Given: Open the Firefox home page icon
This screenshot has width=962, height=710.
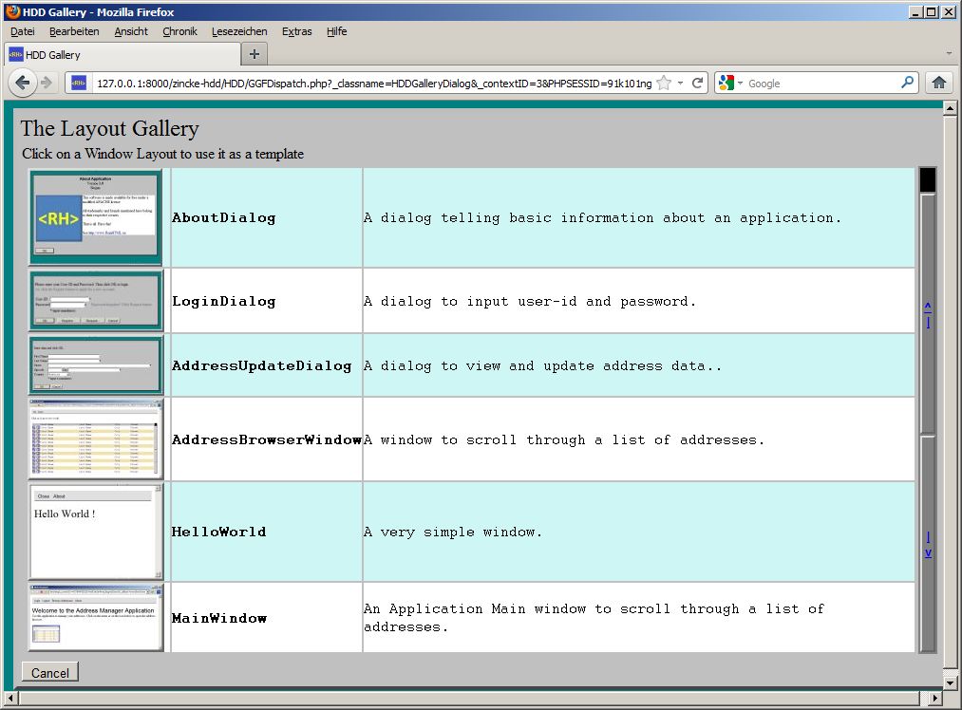Looking at the screenshot, I should (x=939, y=83).
